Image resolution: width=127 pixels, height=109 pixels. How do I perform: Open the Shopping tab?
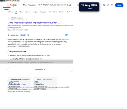tap(43, 12)
